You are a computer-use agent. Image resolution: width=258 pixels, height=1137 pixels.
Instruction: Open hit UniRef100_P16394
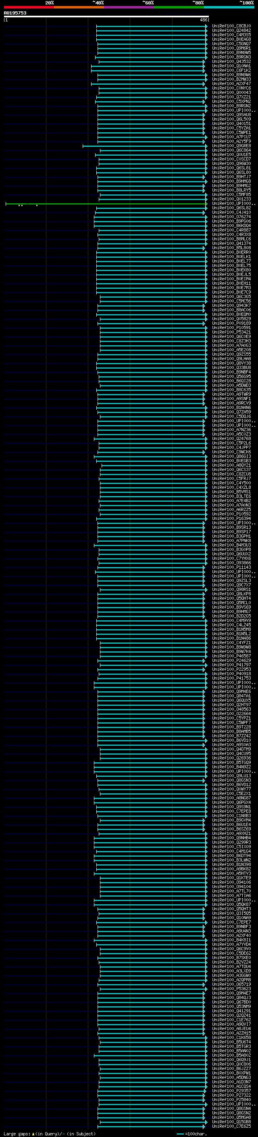(231, 519)
